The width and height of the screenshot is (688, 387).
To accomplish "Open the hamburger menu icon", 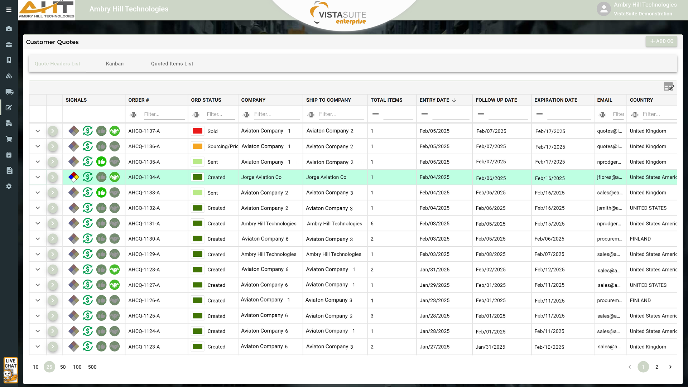I will pos(9,10).
